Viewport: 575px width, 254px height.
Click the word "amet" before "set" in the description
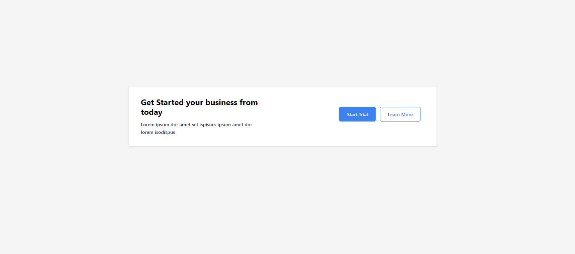click(x=185, y=124)
